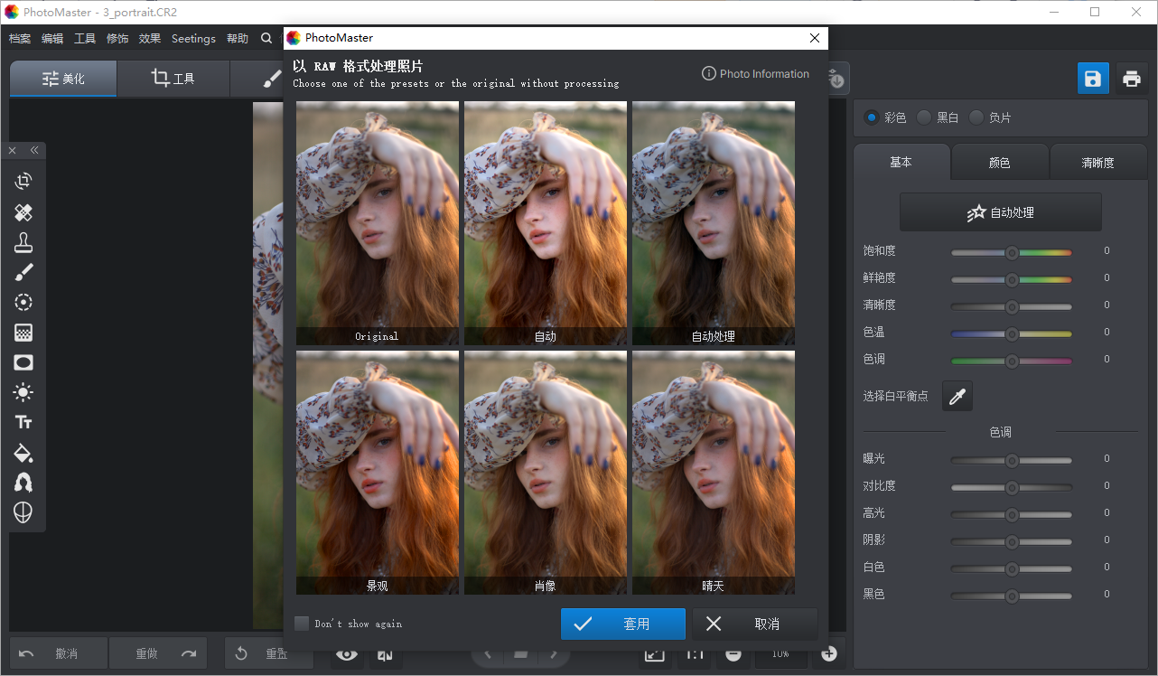
Task: Select the 肖像 preset thumbnail
Action: (545, 472)
